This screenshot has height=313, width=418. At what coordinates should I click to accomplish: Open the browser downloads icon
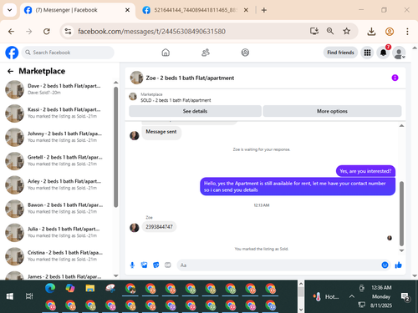(371, 32)
